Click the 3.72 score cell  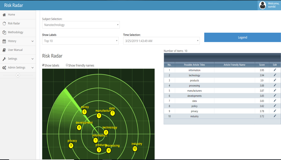tap(262, 116)
